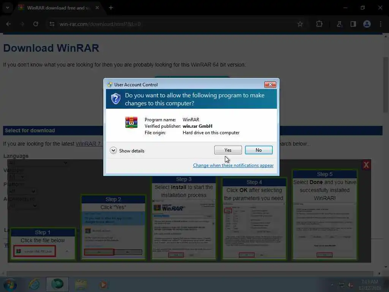Click No in User Account Control dialog
Image resolution: width=389 pixels, height=292 pixels.
258,150
